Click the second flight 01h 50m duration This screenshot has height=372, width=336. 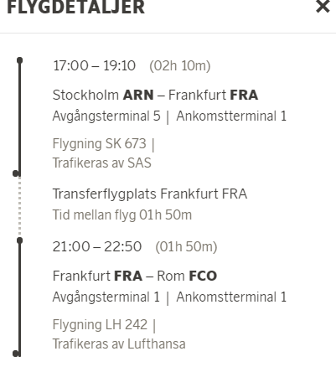[x=186, y=247]
